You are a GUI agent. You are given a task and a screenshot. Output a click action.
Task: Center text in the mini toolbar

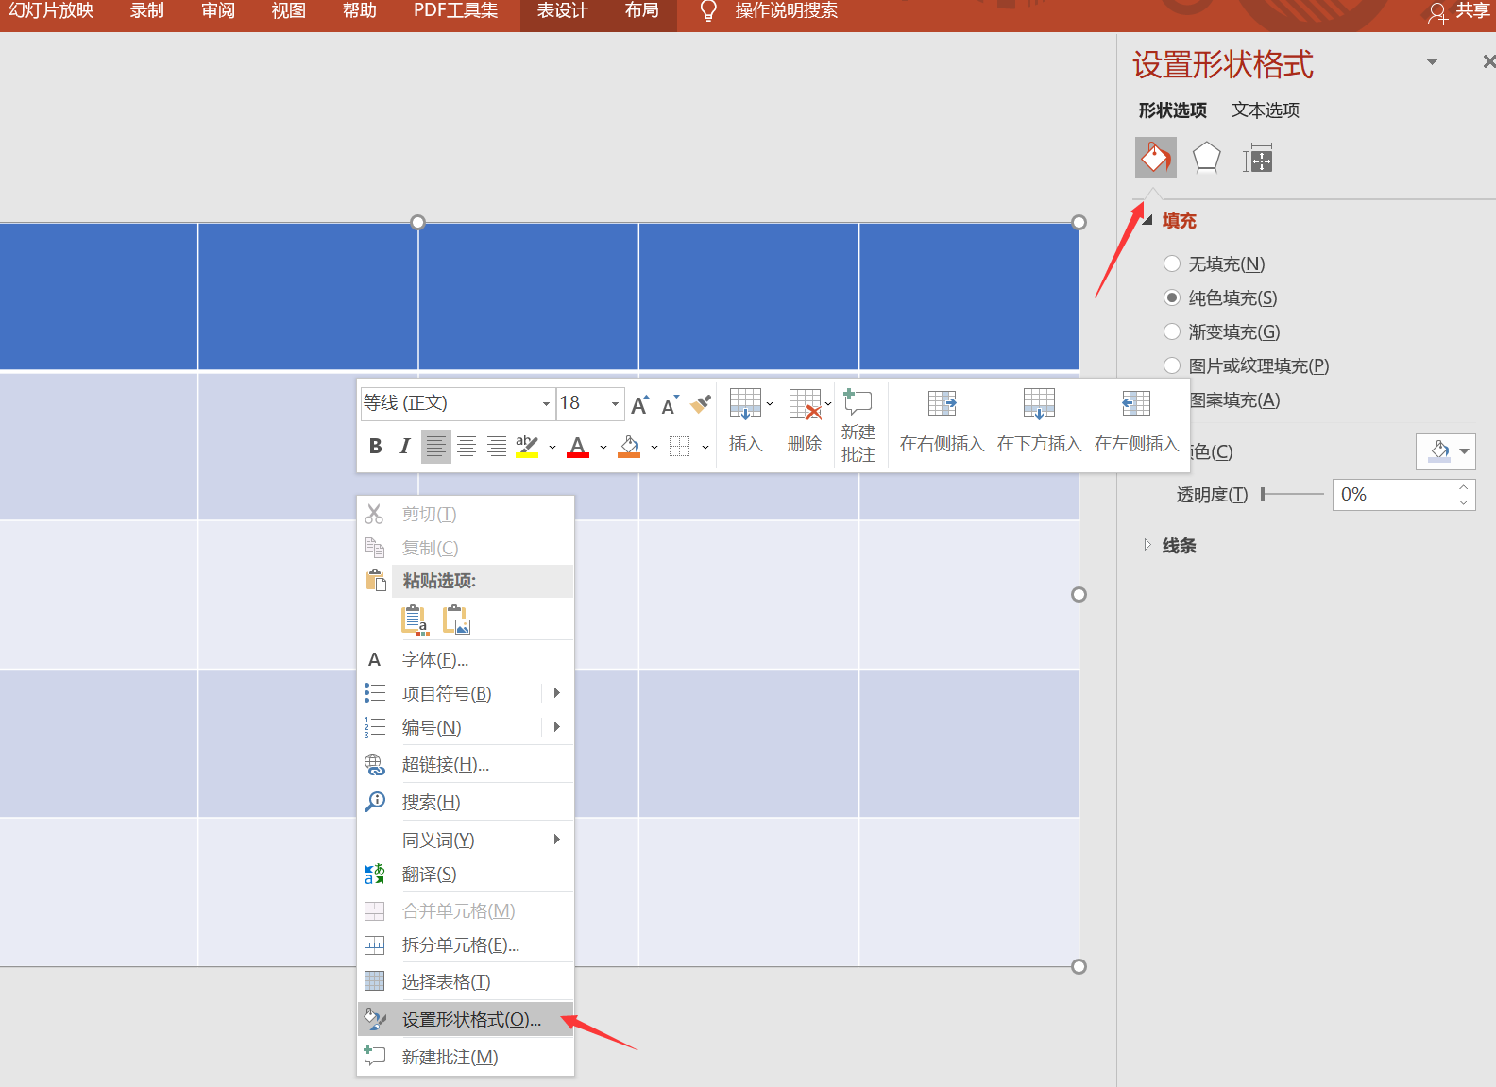point(467,446)
